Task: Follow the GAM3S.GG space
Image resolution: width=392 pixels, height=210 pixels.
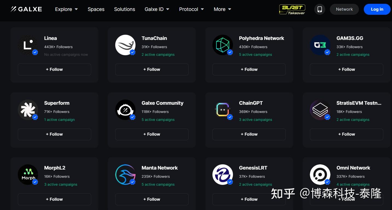Action: click(x=347, y=69)
